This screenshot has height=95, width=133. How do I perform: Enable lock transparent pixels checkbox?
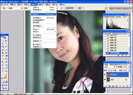tap(109, 70)
